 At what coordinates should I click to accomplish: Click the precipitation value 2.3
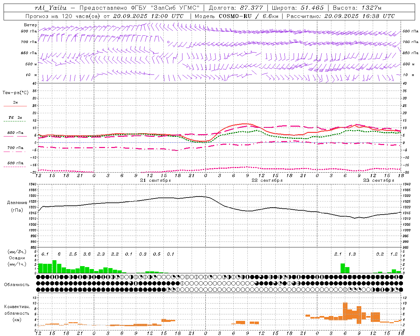[101, 254]
